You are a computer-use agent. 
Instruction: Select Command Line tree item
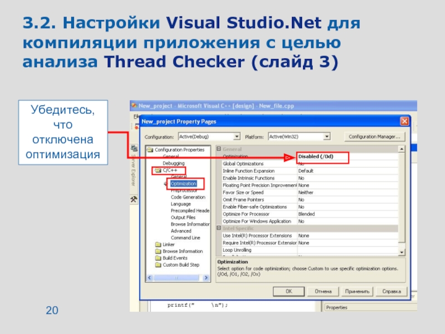(185, 238)
